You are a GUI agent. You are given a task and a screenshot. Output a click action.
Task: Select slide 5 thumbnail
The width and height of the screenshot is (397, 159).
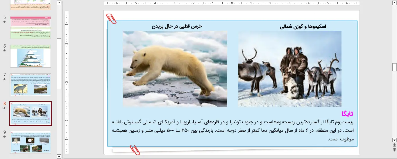(x=31, y=28)
